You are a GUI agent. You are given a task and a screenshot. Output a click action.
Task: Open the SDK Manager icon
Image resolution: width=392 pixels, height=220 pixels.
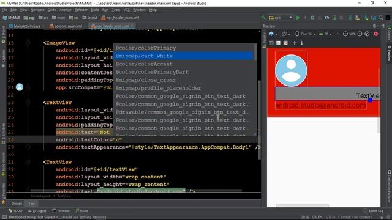366,18
